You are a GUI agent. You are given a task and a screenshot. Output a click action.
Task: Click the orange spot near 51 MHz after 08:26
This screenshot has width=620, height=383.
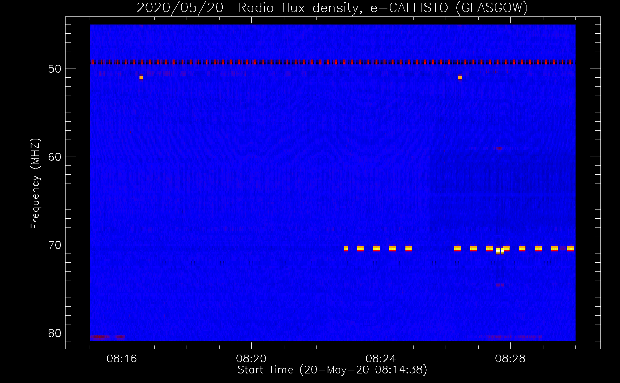point(460,77)
